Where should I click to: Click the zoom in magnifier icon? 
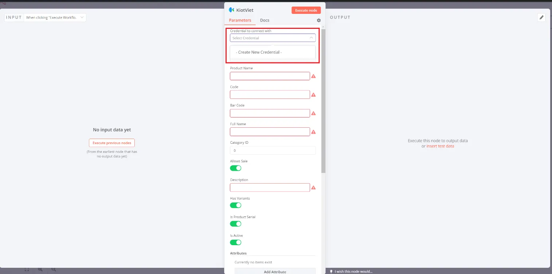coord(40,269)
